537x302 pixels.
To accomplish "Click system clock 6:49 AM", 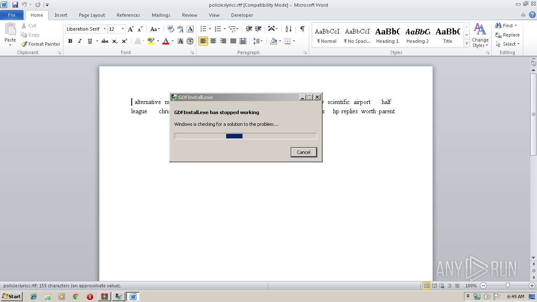I will [516, 297].
